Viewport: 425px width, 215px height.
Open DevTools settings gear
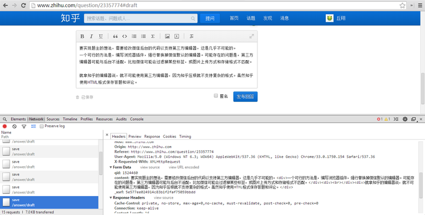click(x=405, y=119)
